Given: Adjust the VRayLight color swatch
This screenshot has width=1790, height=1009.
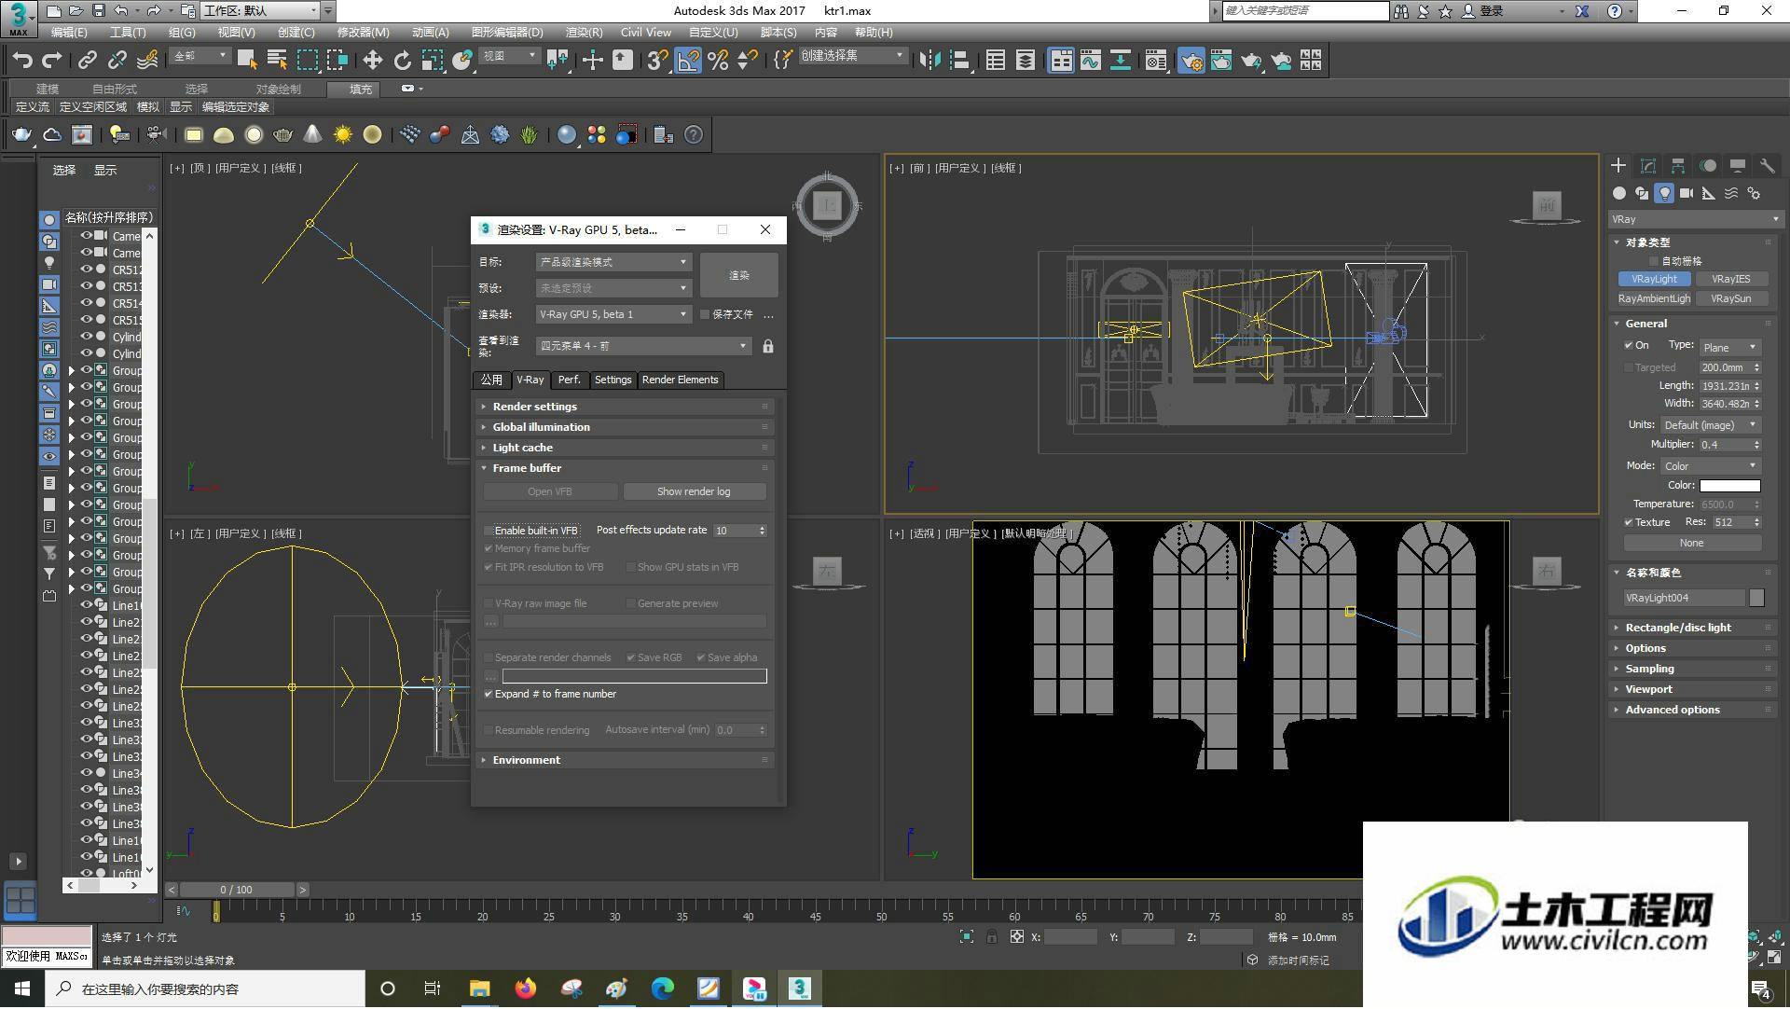Looking at the screenshot, I should click(x=1729, y=484).
